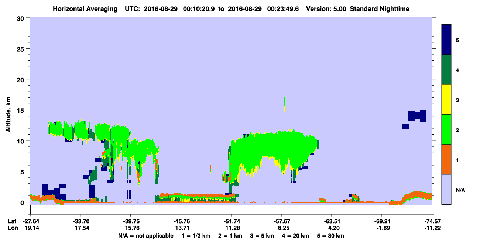Click the 15 km altitude tick label
The width and height of the screenshot is (480, 246).
click(21, 110)
